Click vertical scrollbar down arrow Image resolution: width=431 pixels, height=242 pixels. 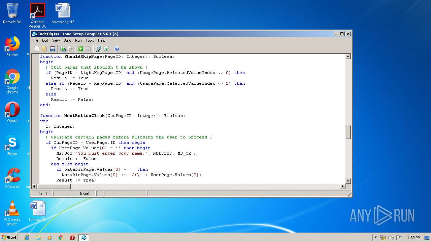pos(348,181)
